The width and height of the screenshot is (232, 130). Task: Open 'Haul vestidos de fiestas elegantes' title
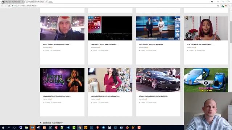click(105, 96)
